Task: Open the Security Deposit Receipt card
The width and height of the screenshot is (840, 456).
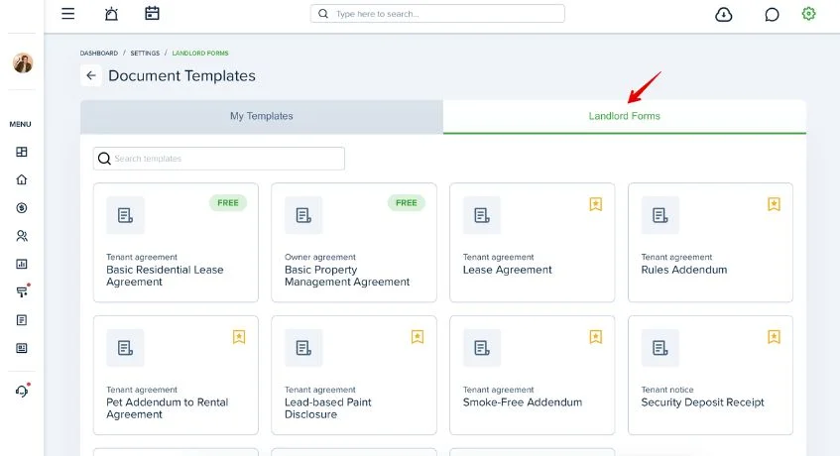Action: pos(710,375)
